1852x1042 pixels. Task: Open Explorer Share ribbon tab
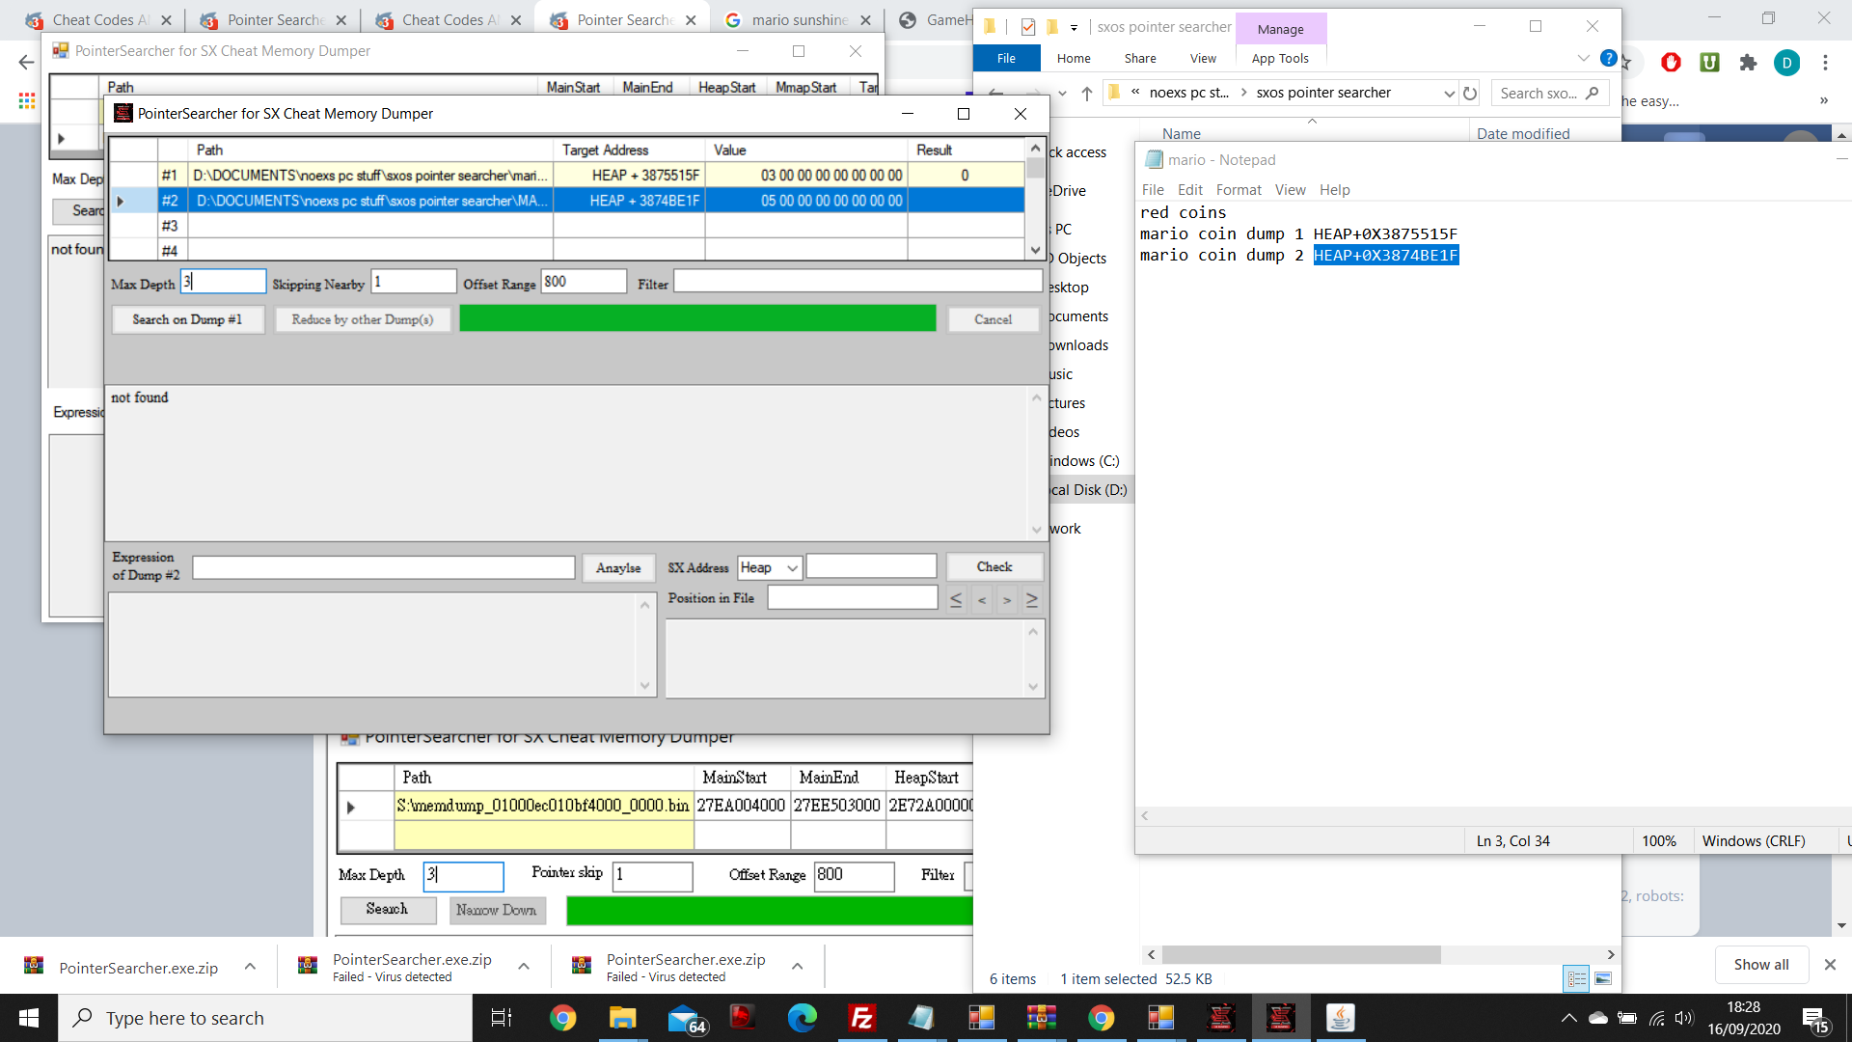coord(1140,58)
